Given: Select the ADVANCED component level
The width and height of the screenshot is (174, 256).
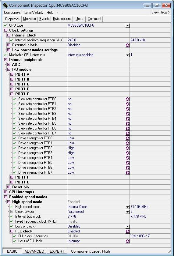Looking at the screenshot, I should click(x=34, y=251).
